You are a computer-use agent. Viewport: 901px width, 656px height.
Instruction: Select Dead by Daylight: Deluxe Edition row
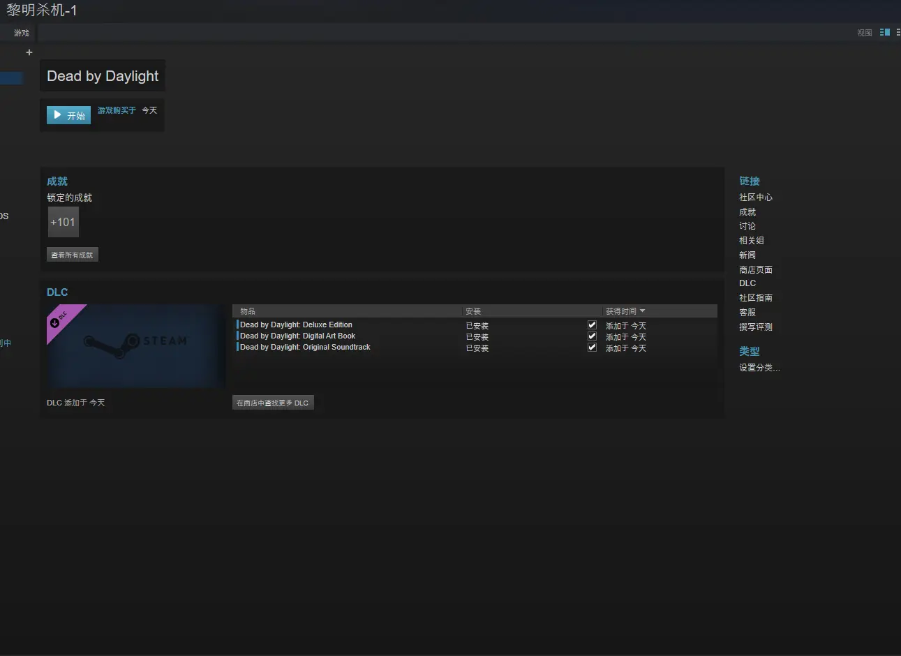click(476, 325)
